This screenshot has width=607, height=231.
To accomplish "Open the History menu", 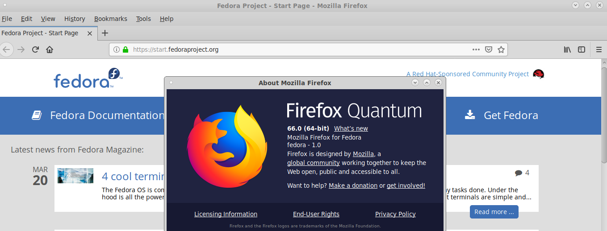I will (x=75, y=19).
